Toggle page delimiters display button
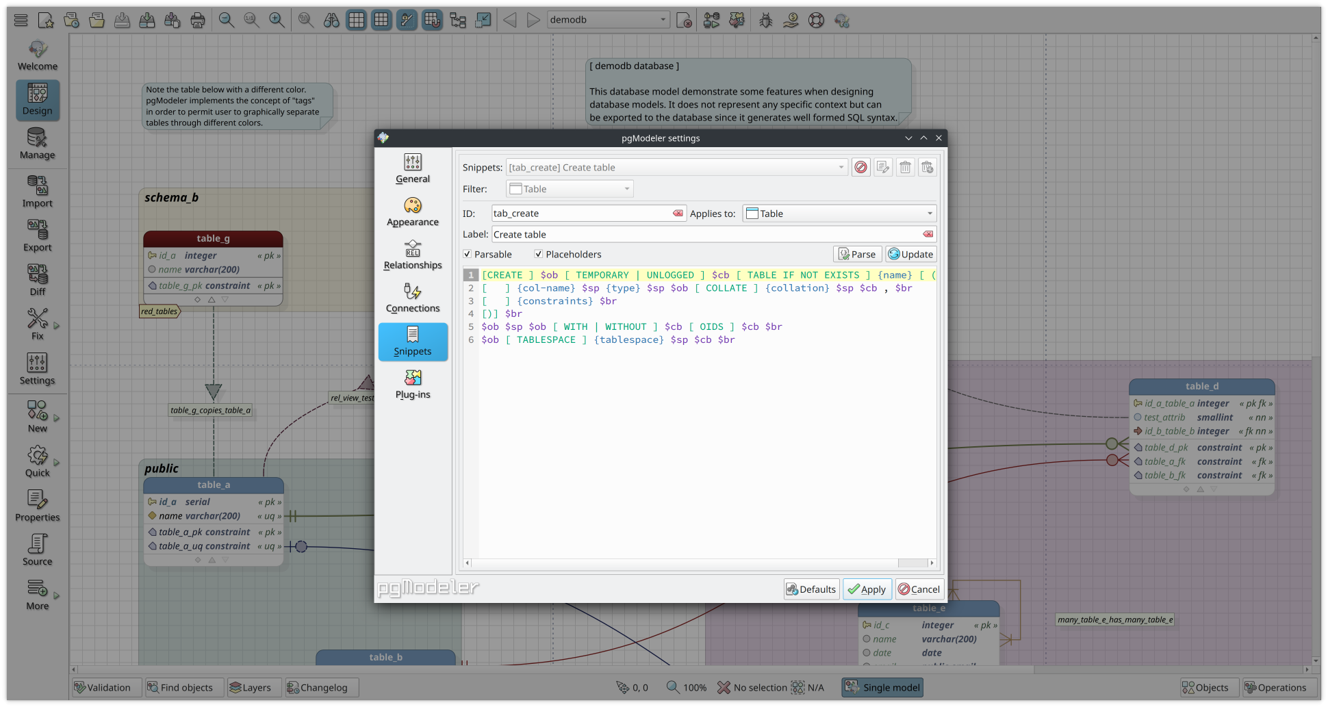 coord(381,20)
